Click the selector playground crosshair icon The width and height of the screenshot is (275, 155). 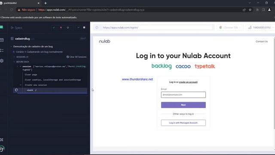click(x=97, y=28)
